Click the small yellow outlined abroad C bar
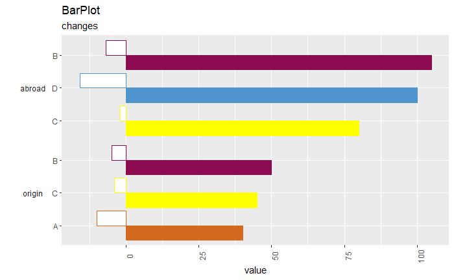The height and width of the screenshot is (280, 454). pyautogui.click(x=123, y=113)
